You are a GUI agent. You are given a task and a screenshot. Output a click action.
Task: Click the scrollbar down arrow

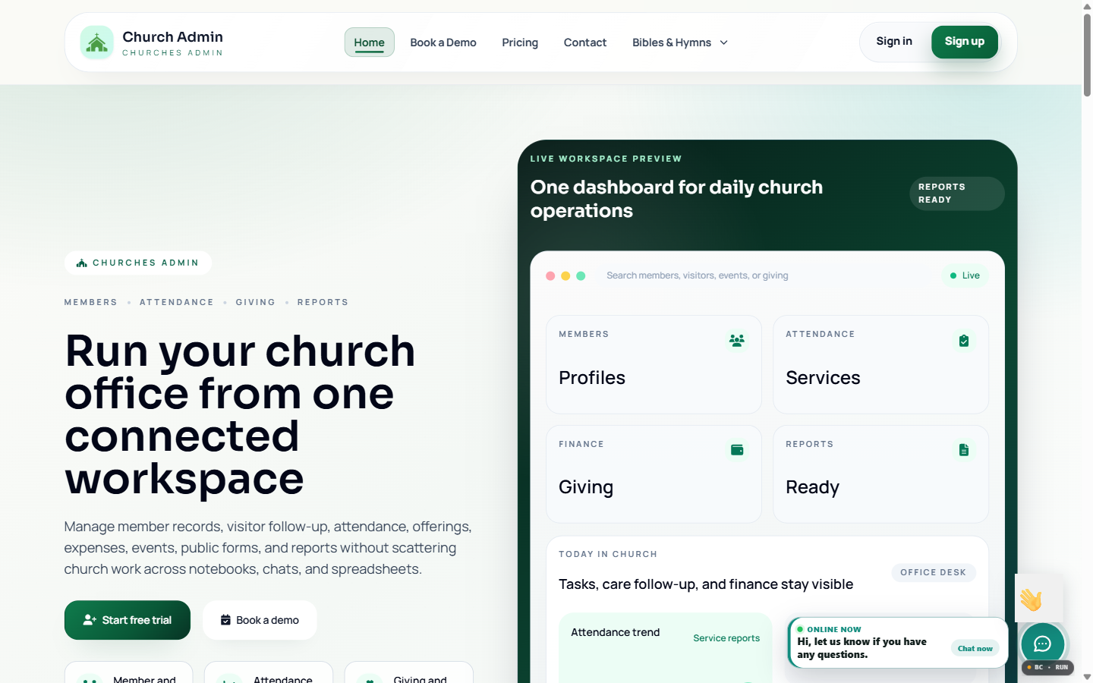tap(1087, 676)
